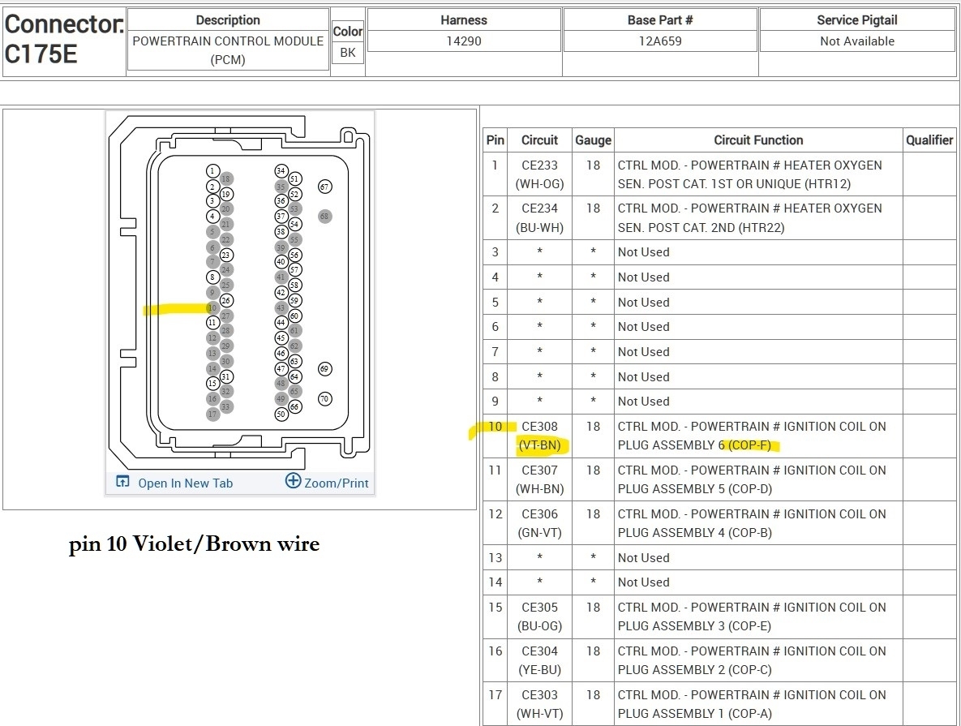961x726 pixels.
Task: Select grey pin 68 in connector diagram
Action: (x=325, y=216)
